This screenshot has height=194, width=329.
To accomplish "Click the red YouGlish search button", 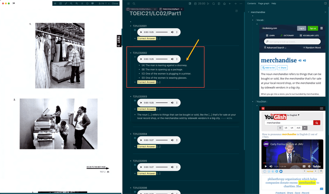I will [317, 123].
